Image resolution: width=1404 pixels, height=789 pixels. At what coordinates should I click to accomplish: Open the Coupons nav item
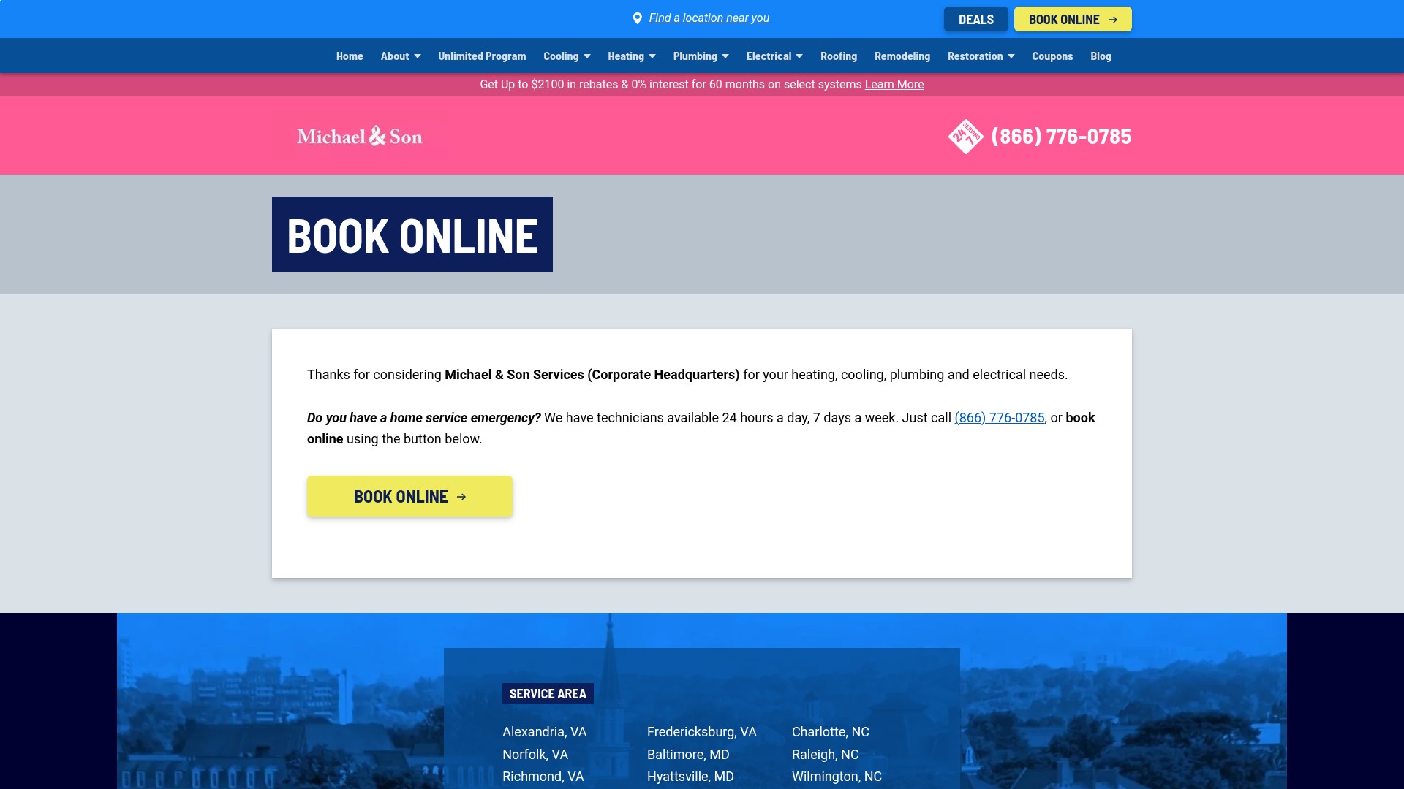(x=1052, y=56)
